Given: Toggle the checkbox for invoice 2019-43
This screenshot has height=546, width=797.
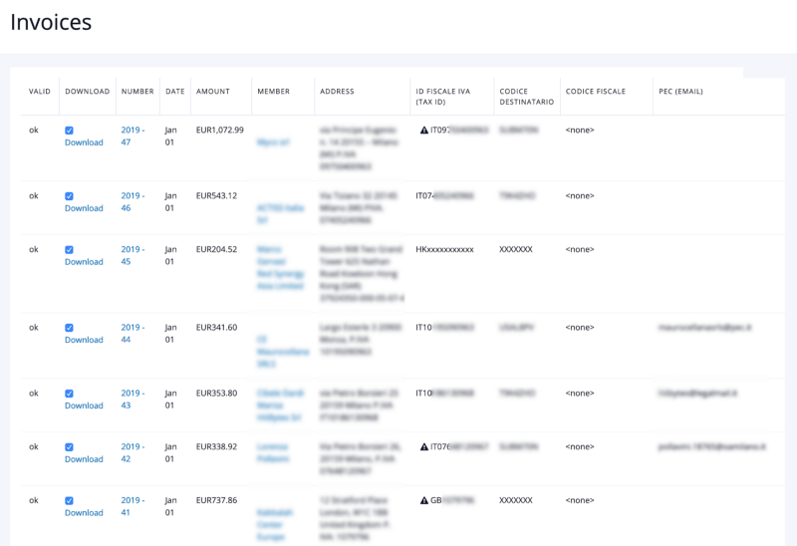Looking at the screenshot, I should click(69, 394).
